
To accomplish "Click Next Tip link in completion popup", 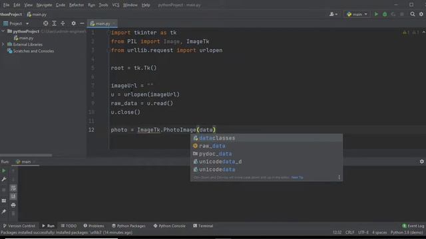I will tap(297, 177).
